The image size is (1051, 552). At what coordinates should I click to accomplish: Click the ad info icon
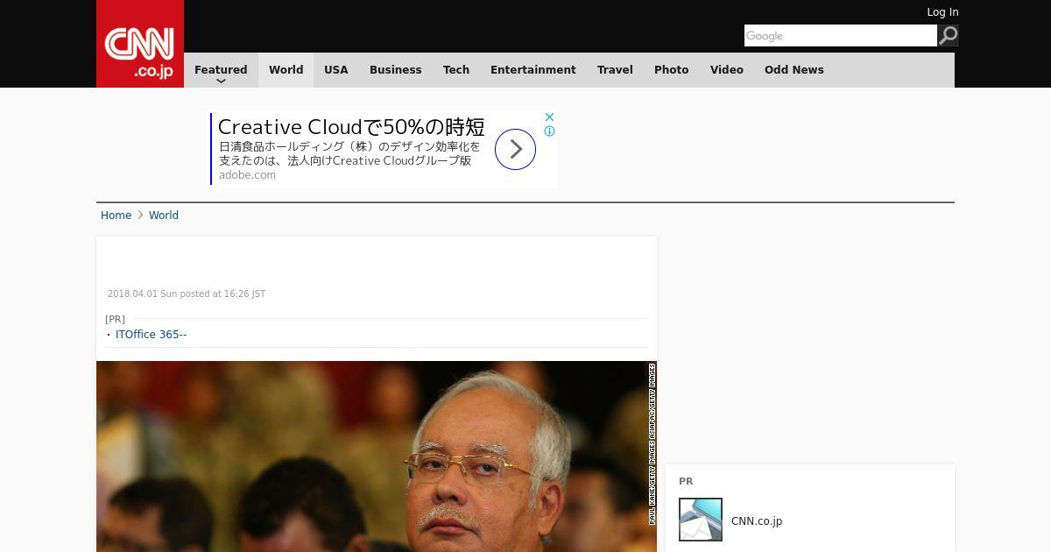click(549, 131)
